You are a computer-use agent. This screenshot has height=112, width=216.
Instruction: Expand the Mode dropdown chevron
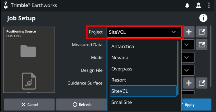tap(186, 57)
